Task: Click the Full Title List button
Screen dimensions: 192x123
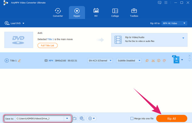Action: 47,45
